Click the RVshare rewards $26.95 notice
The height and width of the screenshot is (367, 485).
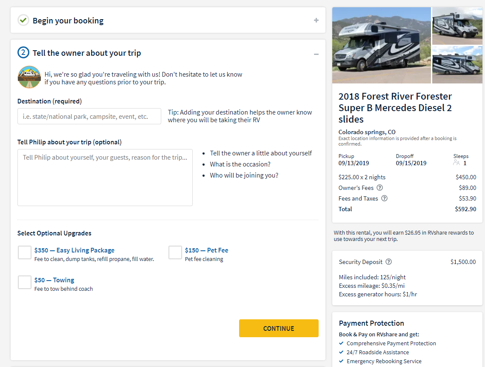(x=404, y=236)
